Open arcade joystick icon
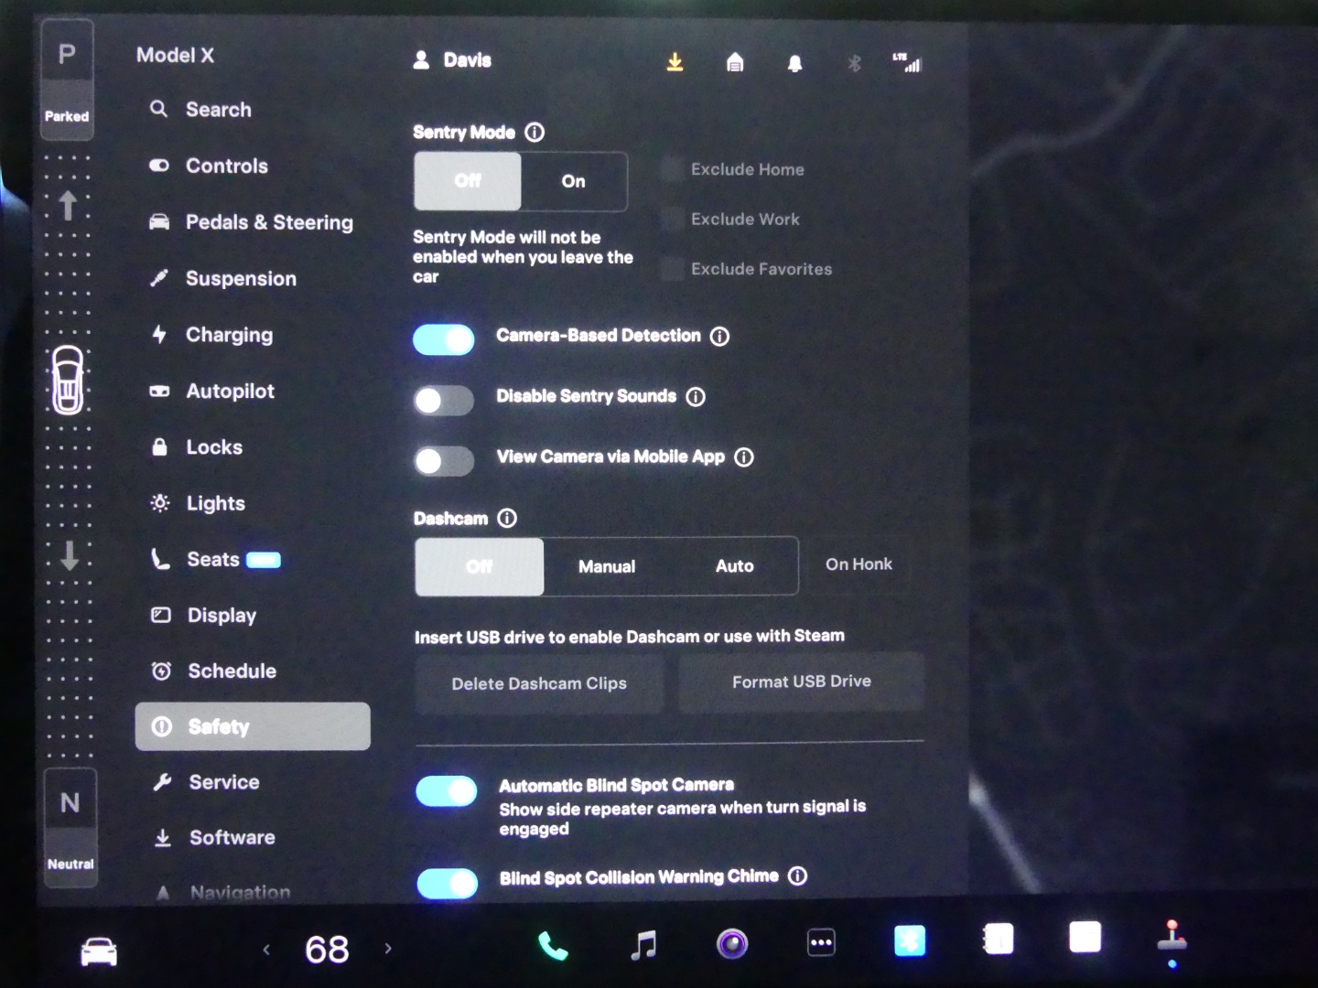This screenshot has width=1318, height=988. (1172, 940)
